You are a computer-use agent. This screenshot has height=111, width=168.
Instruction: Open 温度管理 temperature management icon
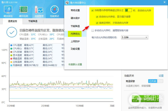coord(39,11)
